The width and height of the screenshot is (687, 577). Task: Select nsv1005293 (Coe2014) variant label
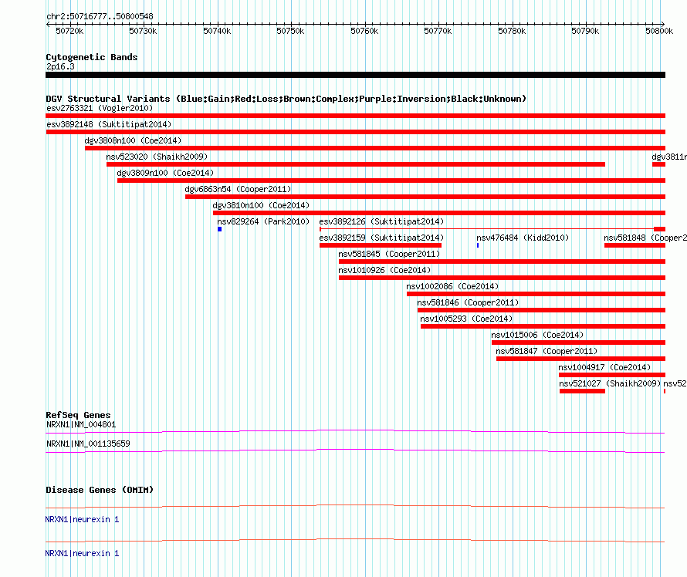[466, 319]
